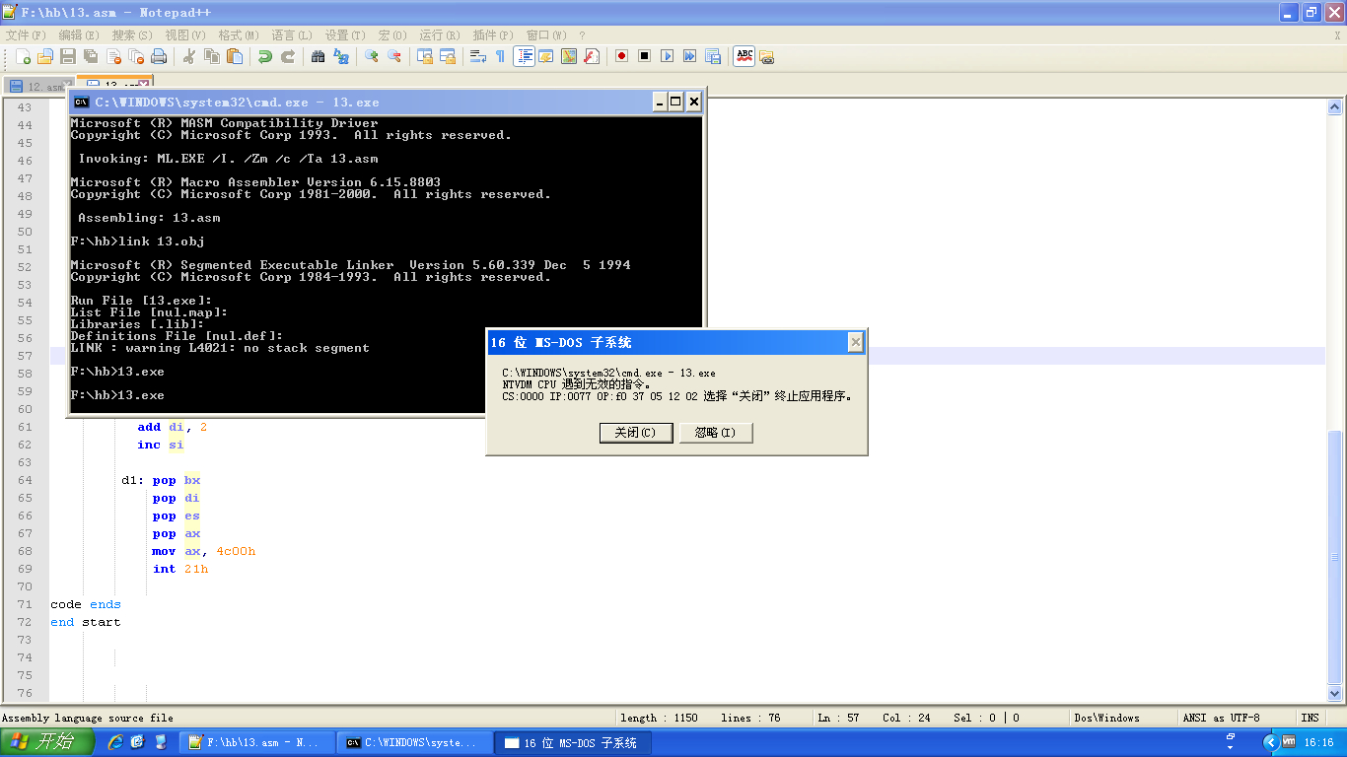
Task: Cut selection with the scissors icon
Action: point(189,56)
